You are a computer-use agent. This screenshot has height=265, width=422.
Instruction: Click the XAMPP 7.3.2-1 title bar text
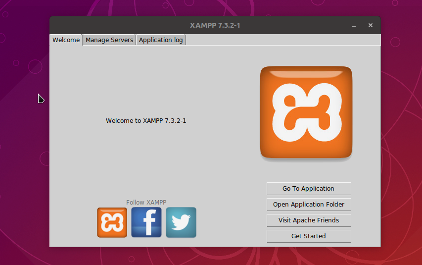coord(215,25)
